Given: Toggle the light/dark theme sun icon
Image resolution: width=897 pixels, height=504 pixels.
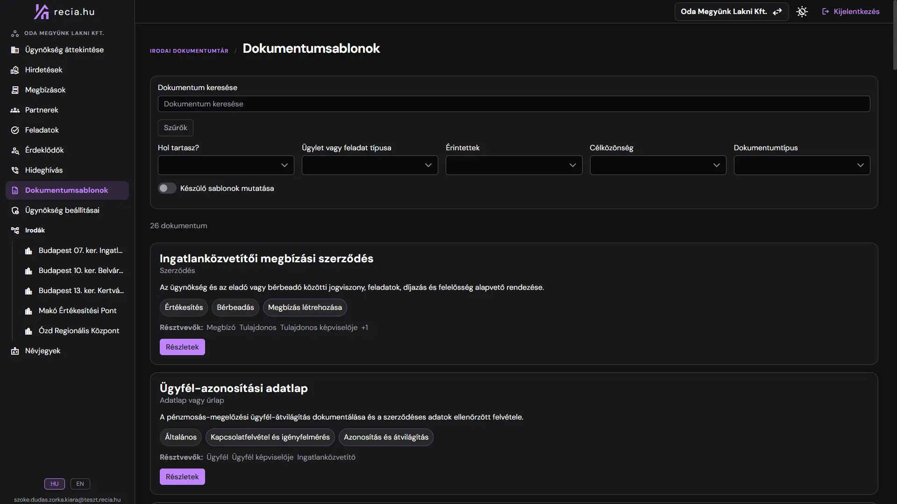Looking at the screenshot, I should click(802, 12).
